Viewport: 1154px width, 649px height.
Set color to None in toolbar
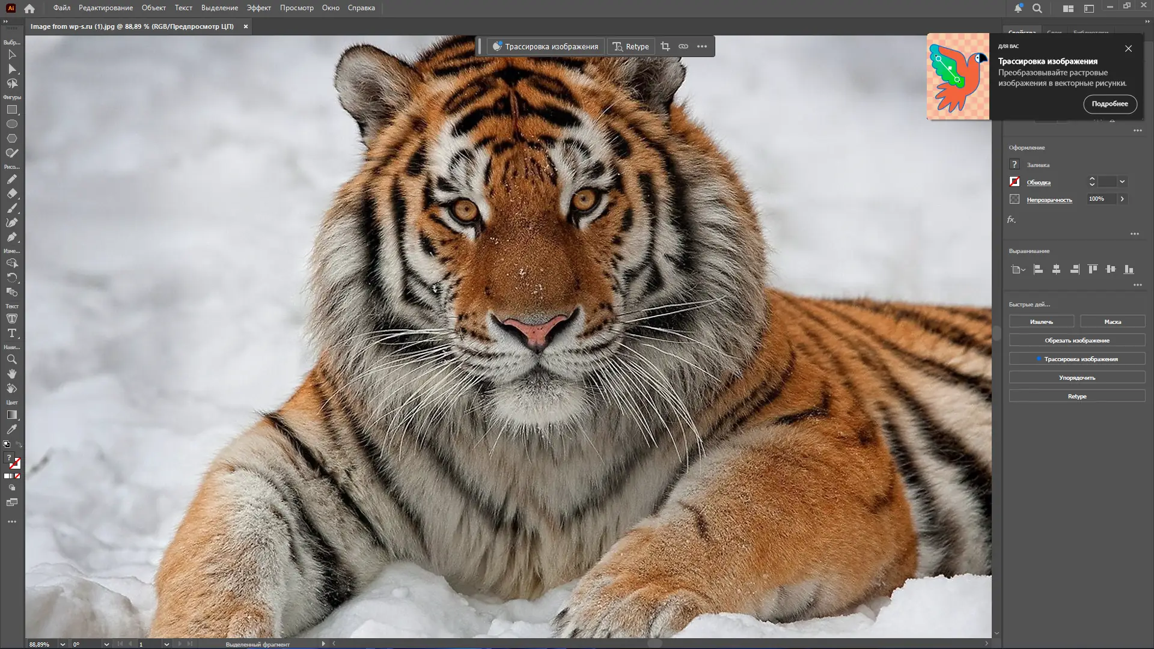[17, 476]
